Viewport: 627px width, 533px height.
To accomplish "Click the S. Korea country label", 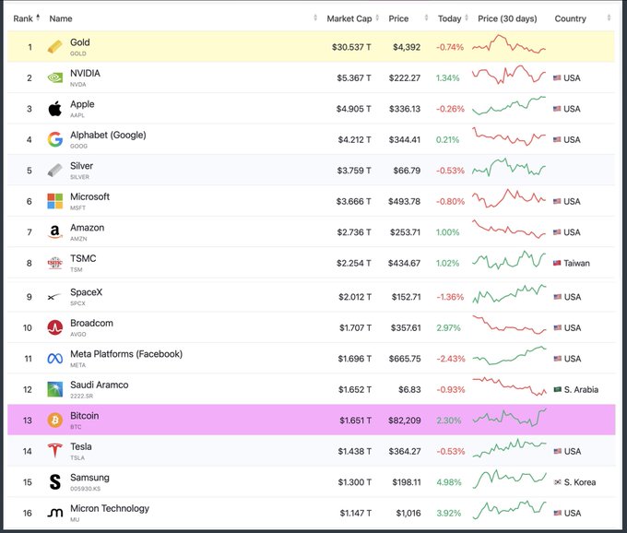I will coord(580,482).
